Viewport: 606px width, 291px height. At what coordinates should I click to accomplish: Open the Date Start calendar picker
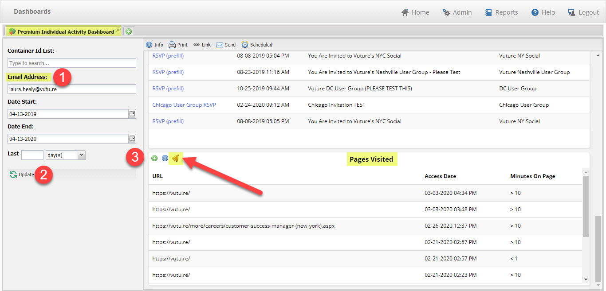(132, 114)
